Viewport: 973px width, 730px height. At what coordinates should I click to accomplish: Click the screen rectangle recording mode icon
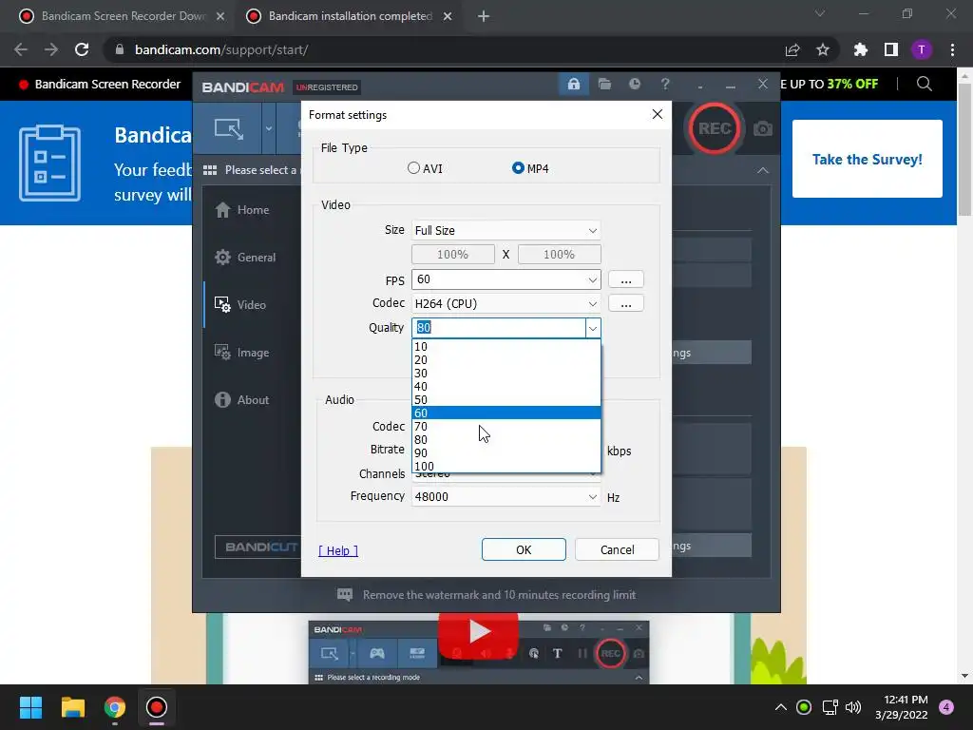coord(228,128)
